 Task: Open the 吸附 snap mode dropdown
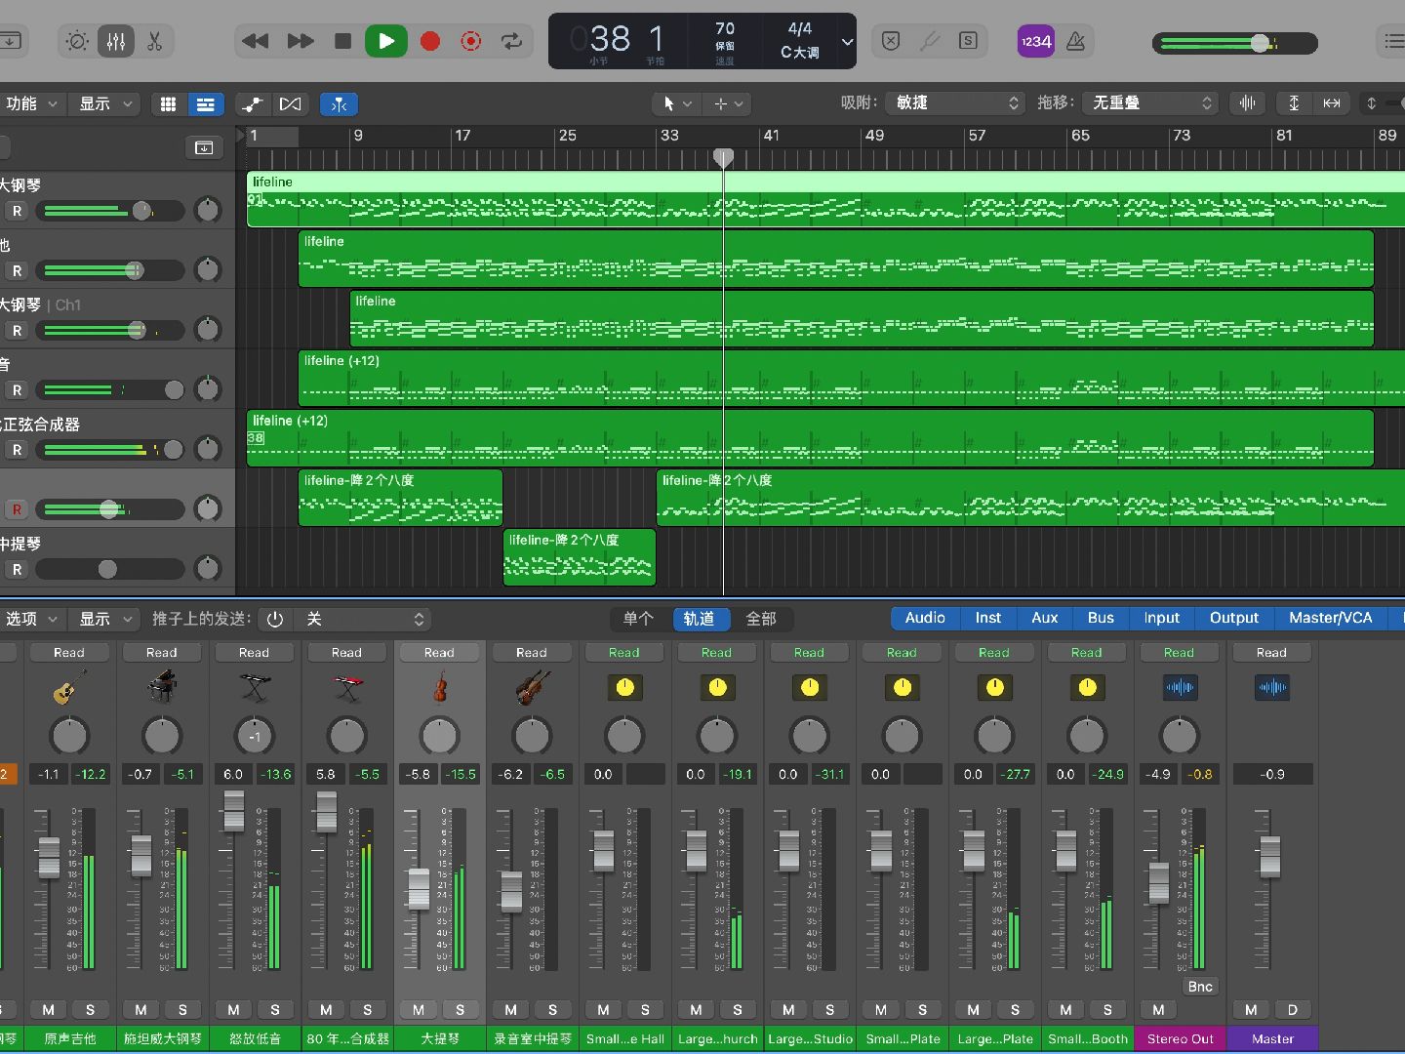coord(955,102)
